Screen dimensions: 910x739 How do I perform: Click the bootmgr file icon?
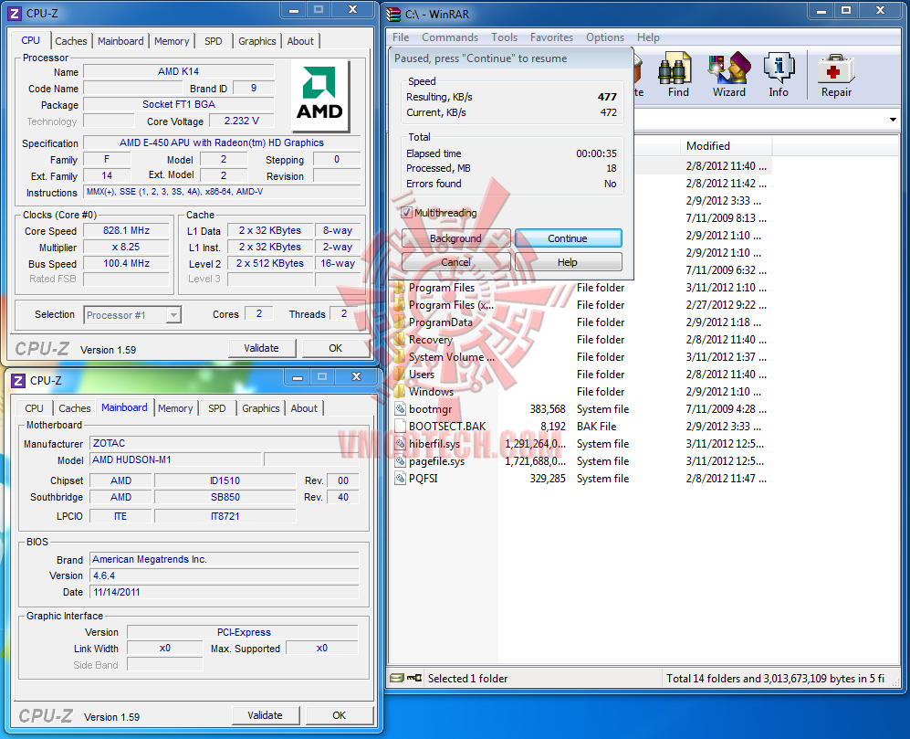(x=400, y=409)
